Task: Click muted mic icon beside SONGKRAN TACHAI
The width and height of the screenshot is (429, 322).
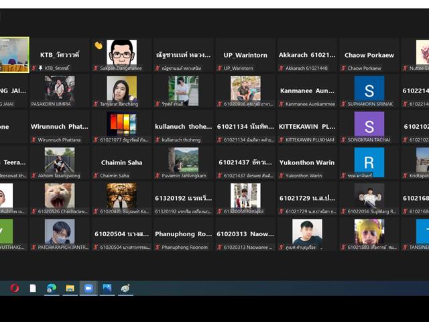Action: tap(344, 140)
